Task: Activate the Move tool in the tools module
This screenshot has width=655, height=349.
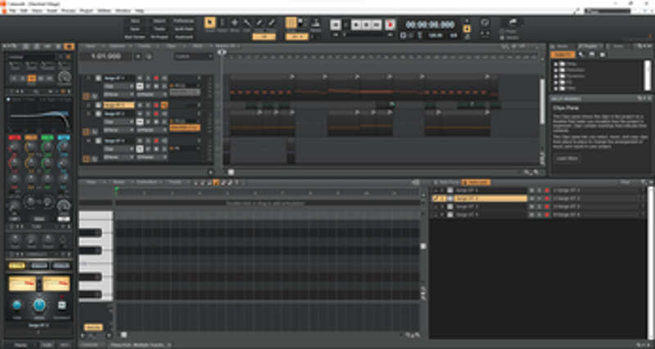Action: (235, 23)
